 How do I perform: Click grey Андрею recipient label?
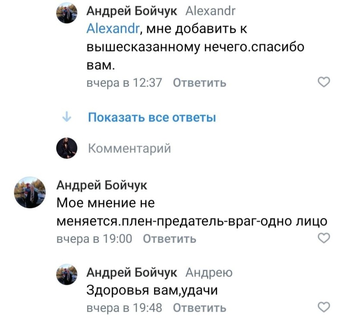(x=209, y=273)
